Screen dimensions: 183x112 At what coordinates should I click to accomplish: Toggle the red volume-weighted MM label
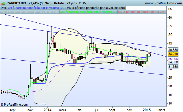click(142, 12)
